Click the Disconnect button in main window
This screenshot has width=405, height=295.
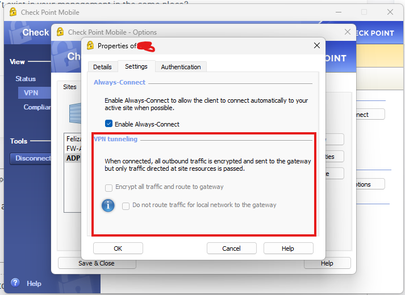click(x=31, y=158)
